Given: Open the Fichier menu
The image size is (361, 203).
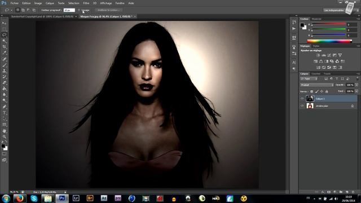Looking at the screenshot, I should tap(14, 3).
